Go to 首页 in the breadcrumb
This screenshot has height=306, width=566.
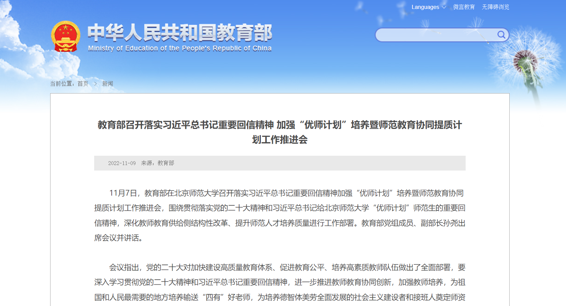[x=83, y=84]
